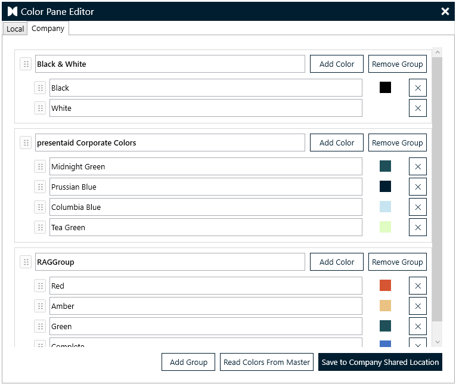
Task: Click drag handle beside White color row
Action: point(40,108)
